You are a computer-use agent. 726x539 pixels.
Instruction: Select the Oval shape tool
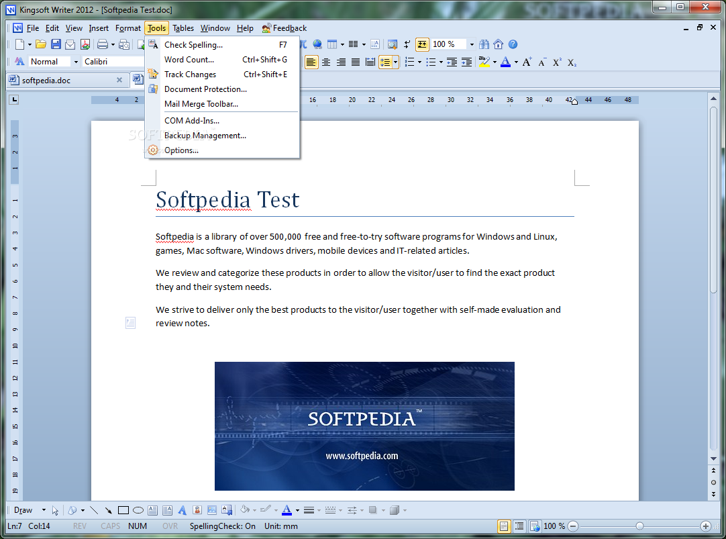pyautogui.click(x=138, y=510)
